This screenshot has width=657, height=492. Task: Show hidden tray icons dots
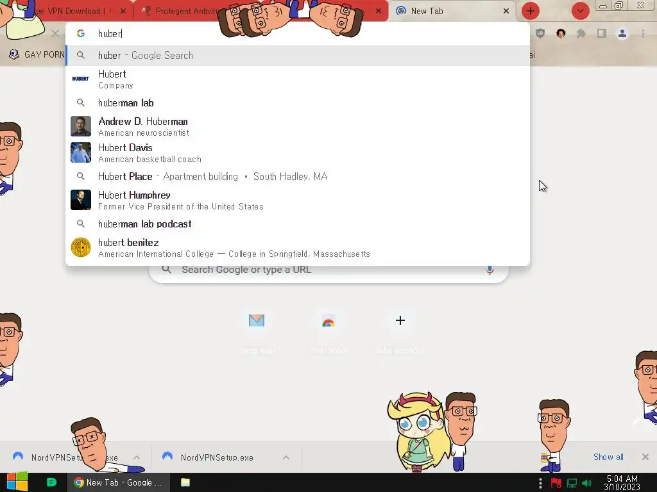click(x=540, y=483)
